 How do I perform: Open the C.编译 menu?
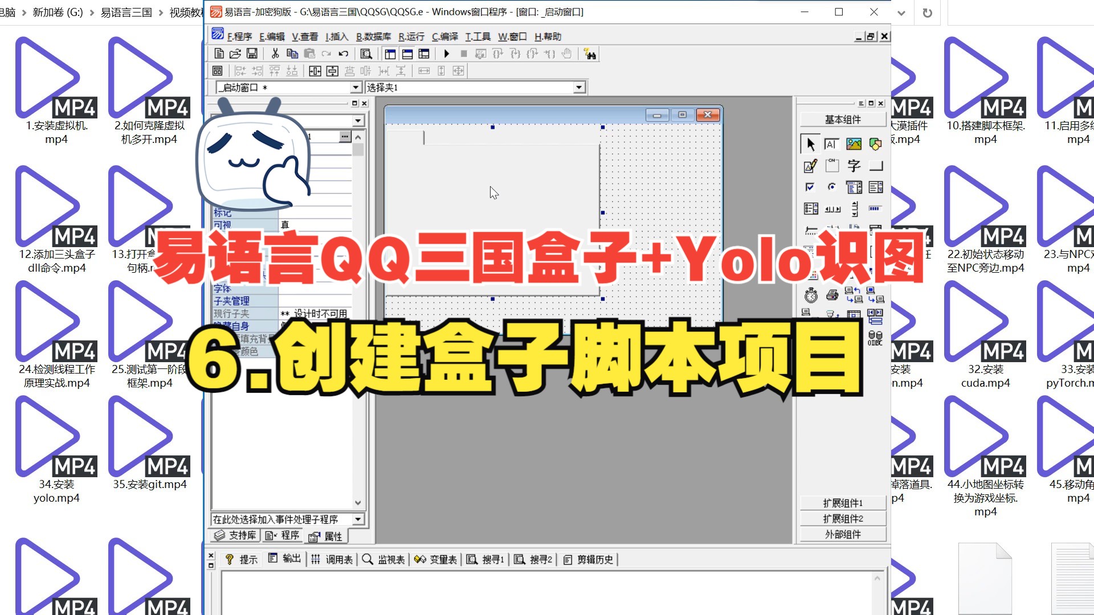coord(445,36)
